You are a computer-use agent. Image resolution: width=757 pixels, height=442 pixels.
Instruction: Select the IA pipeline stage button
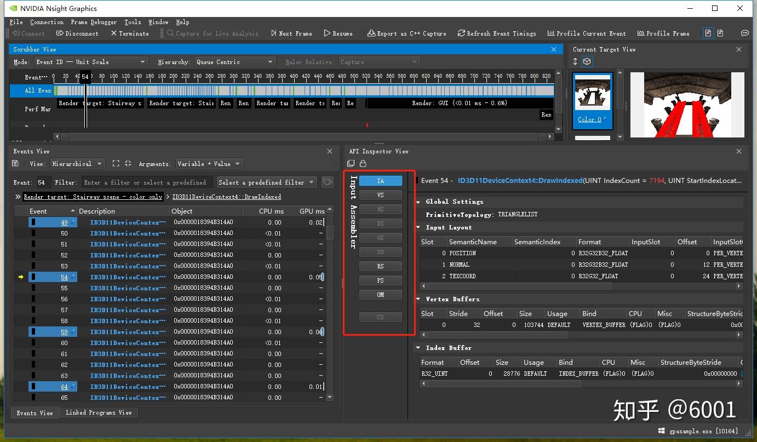pyautogui.click(x=381, y=181)
